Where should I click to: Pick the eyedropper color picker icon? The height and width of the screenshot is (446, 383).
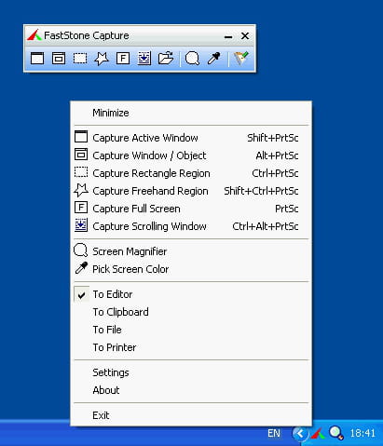213,59
